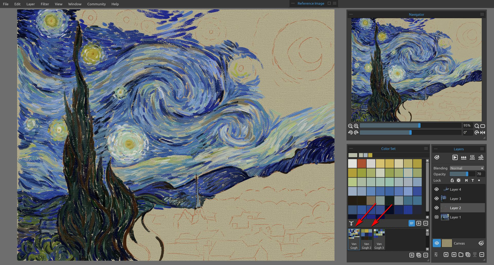Open the Color Set panel menu
This screenshot has width=494, height=265.
pos(426,148)
